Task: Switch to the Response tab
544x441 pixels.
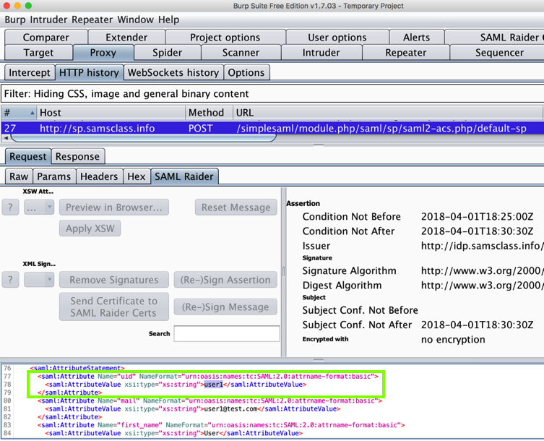Action: [77, 156]
